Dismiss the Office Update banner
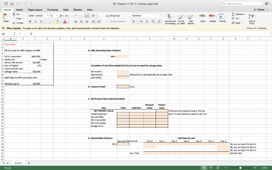This screenshot has width=272, height=170. point(3,28)
